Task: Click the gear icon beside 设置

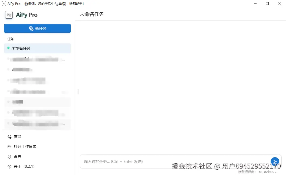Action: [x=9, y=156]
